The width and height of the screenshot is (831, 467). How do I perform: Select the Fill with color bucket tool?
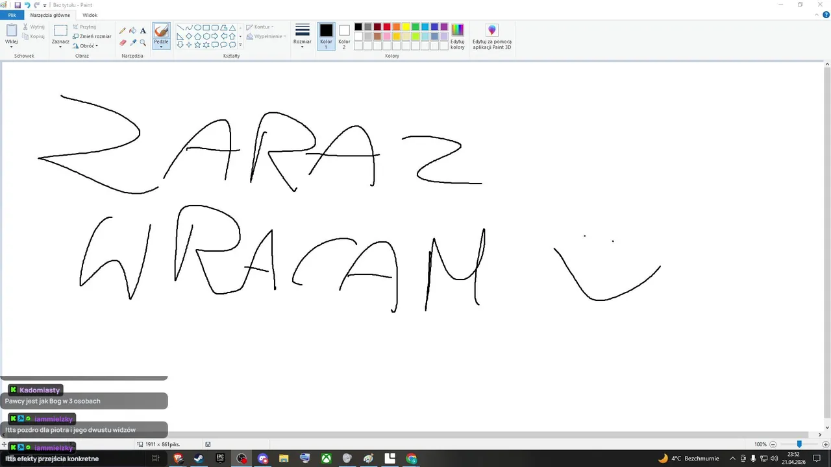[132, 30]
